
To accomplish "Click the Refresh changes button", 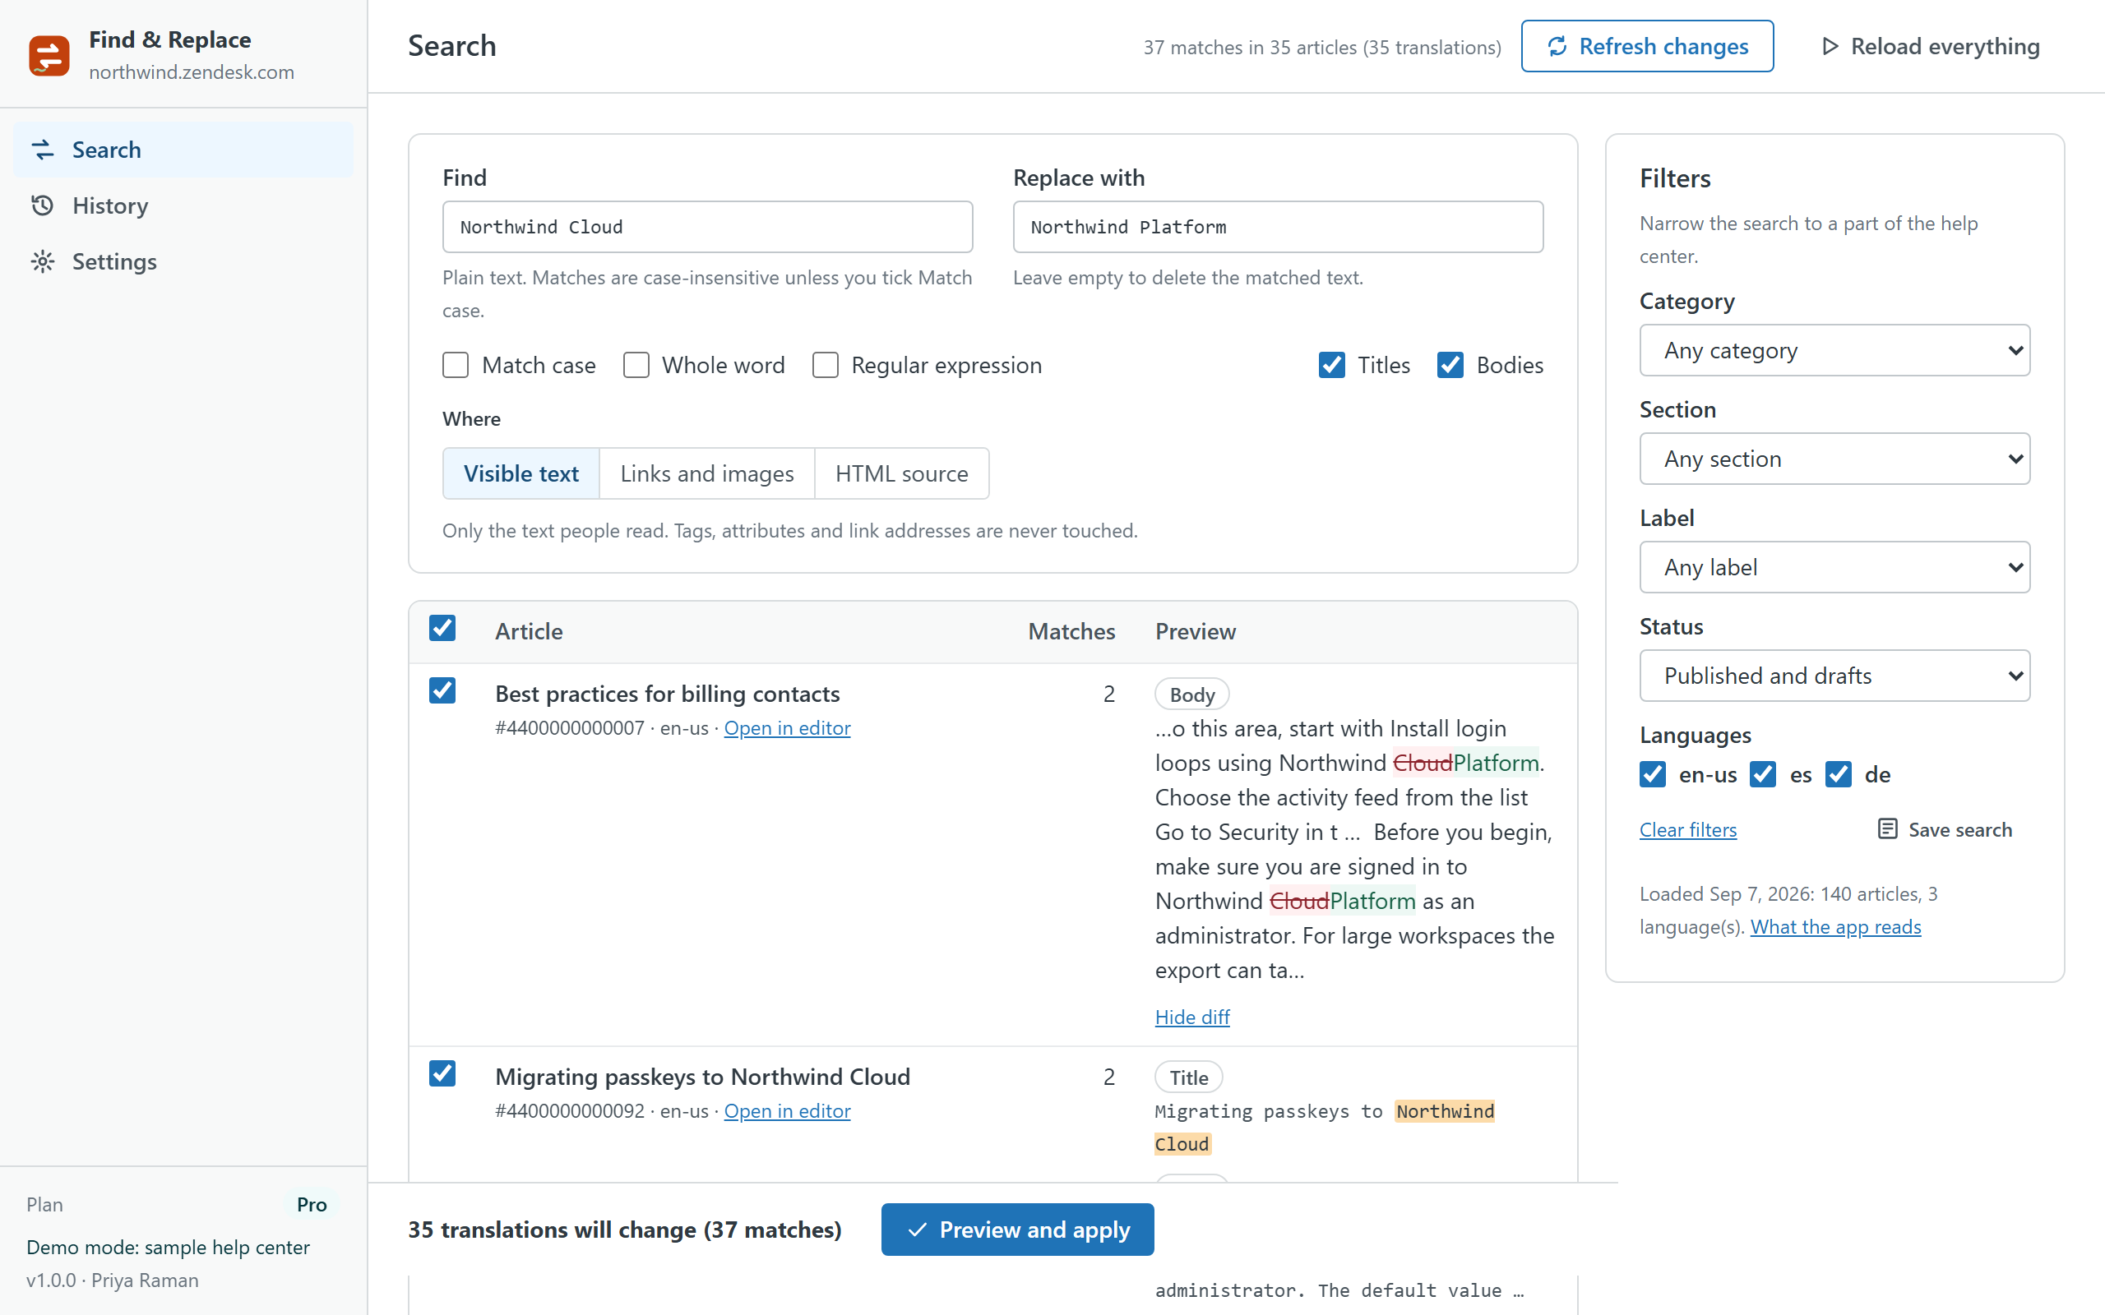I will pos(1648,46).
